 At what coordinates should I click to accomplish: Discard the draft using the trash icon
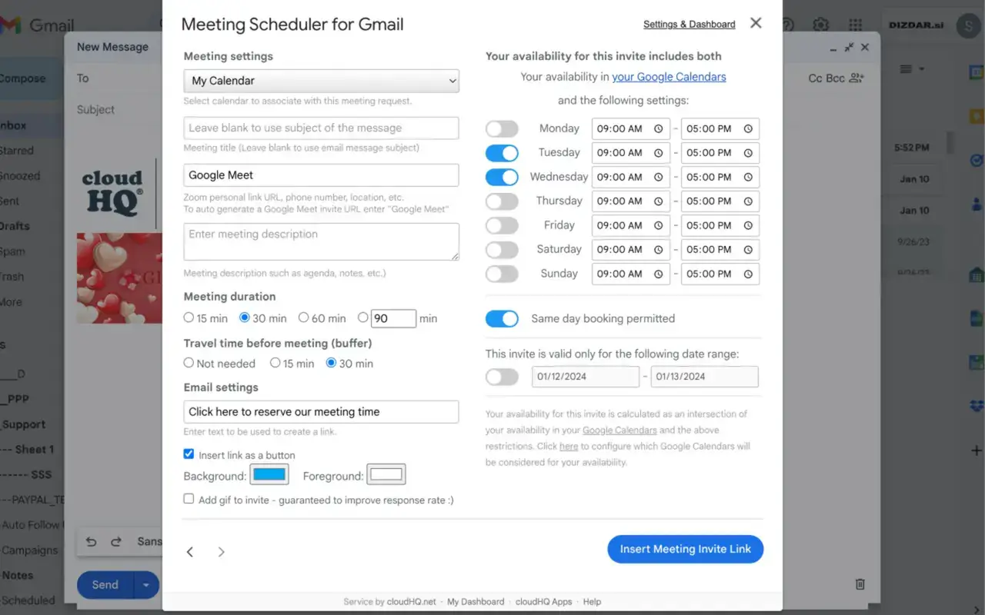860,584
